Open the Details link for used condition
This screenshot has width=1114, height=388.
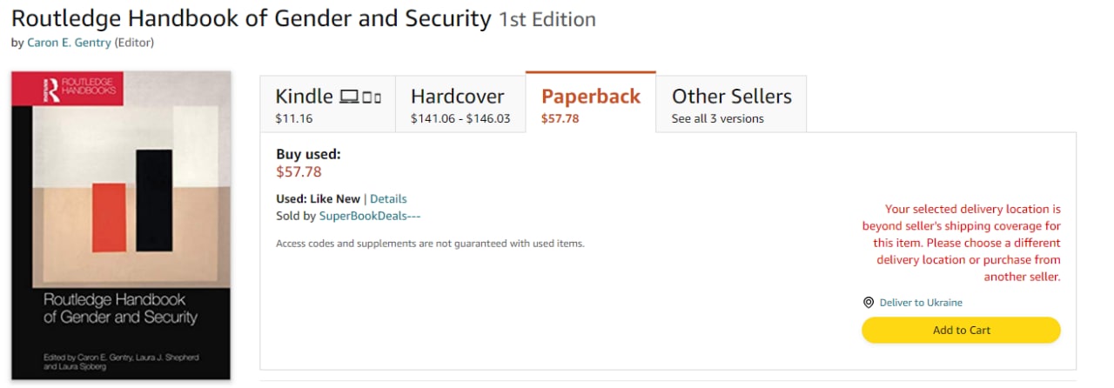(388, 199)
